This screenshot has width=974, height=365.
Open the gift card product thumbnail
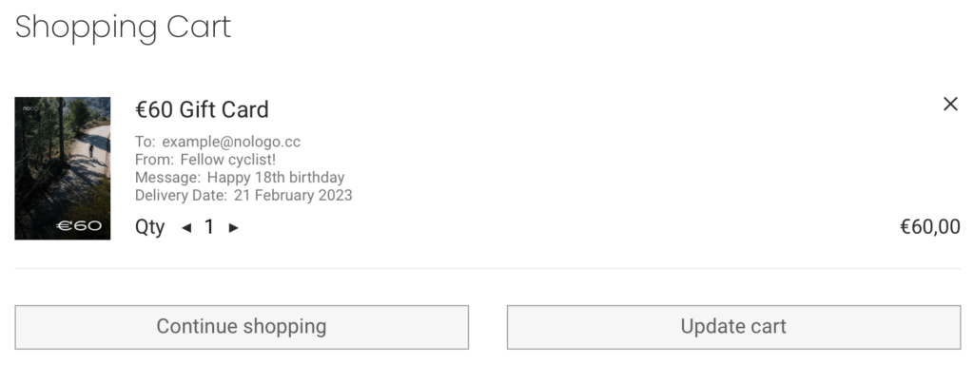point(63,168)
